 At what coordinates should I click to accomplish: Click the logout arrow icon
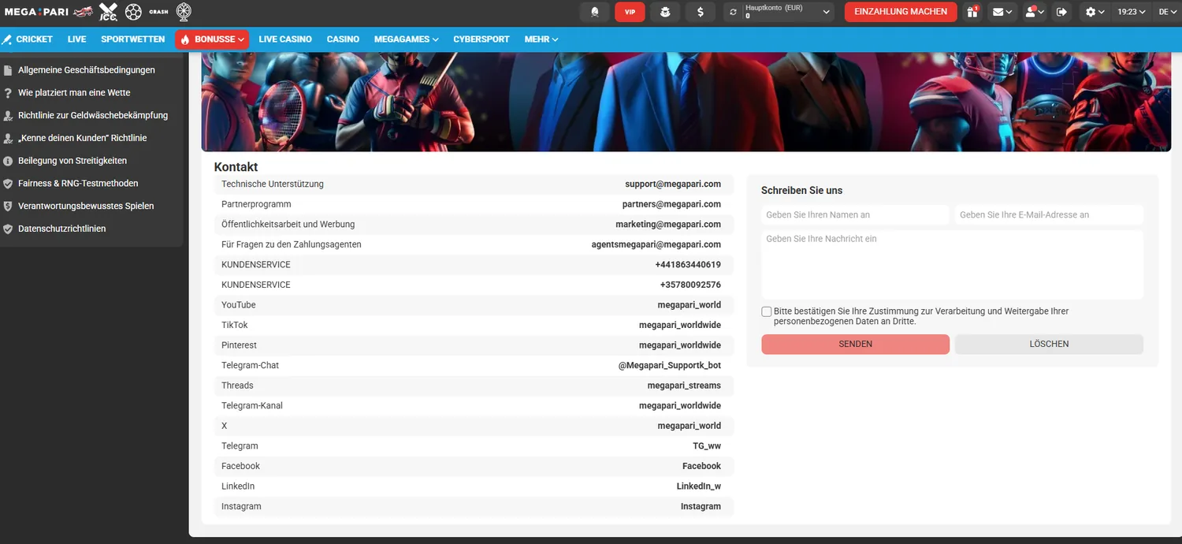point(1061,12)
